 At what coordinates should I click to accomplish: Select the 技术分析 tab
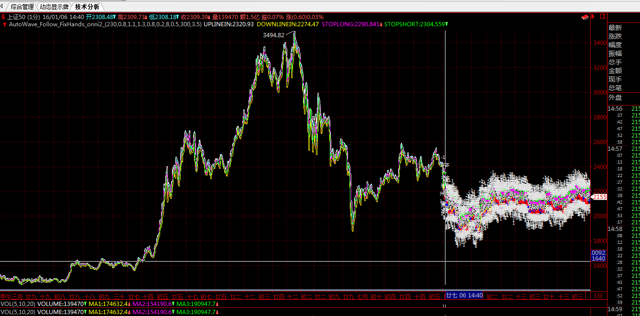coord(87,7)
